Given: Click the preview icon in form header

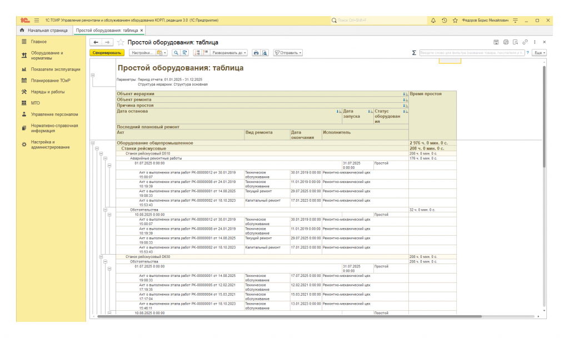Looking at the screenshot, I should [515, 42].
